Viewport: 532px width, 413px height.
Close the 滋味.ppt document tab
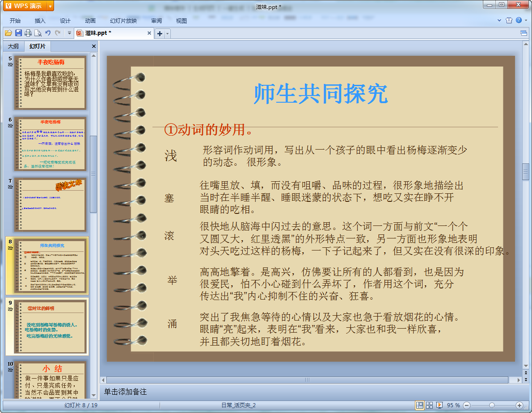(x=149, y=33)
